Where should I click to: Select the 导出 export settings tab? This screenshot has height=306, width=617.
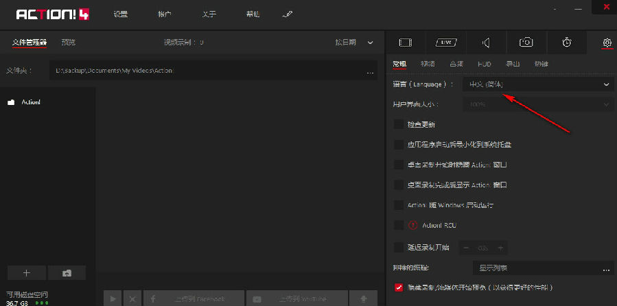point(513,64)
